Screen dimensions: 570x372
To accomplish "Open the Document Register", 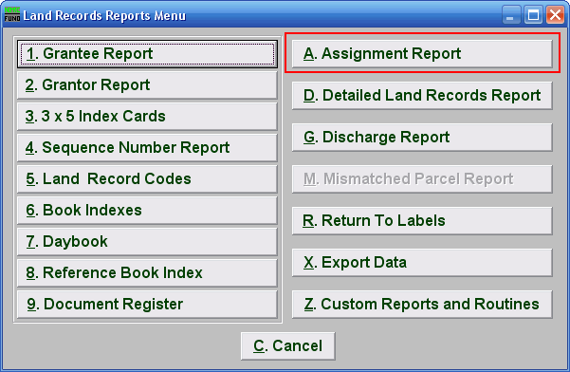I will click(x=147, y=304).
